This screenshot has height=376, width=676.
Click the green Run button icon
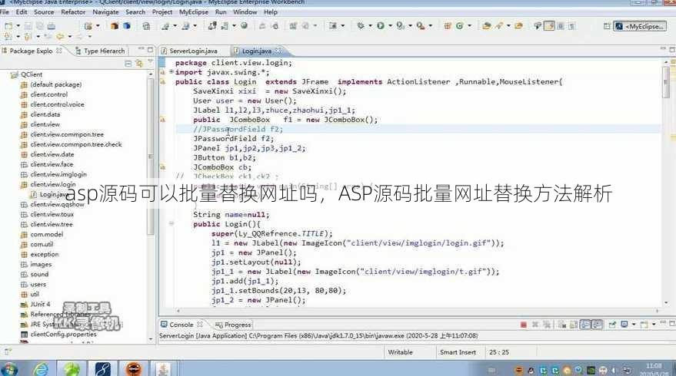tap(380, 26)
